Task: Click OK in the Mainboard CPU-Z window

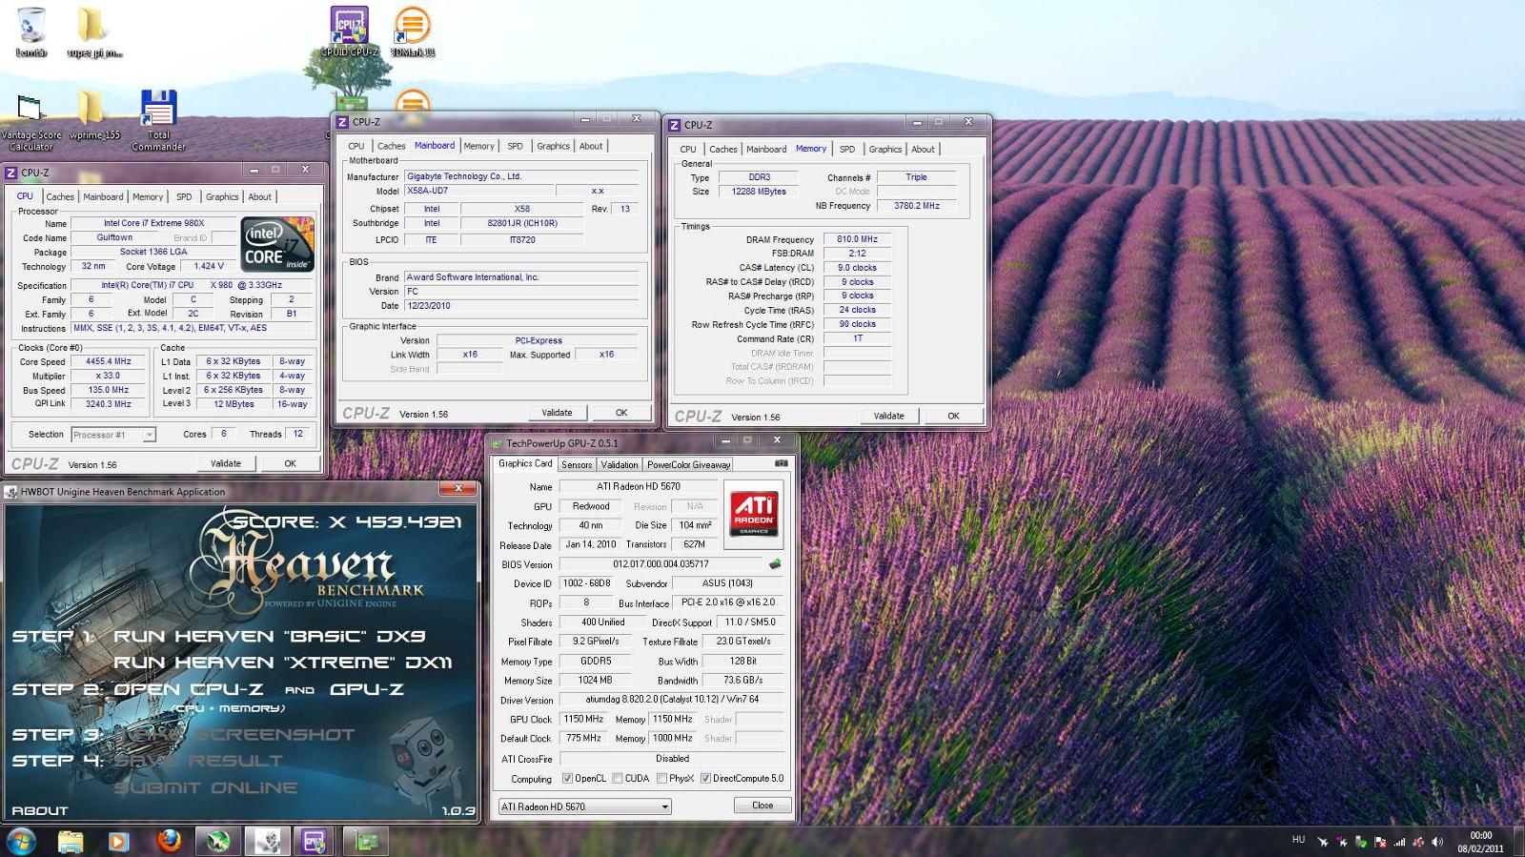Action: point(621,413)
